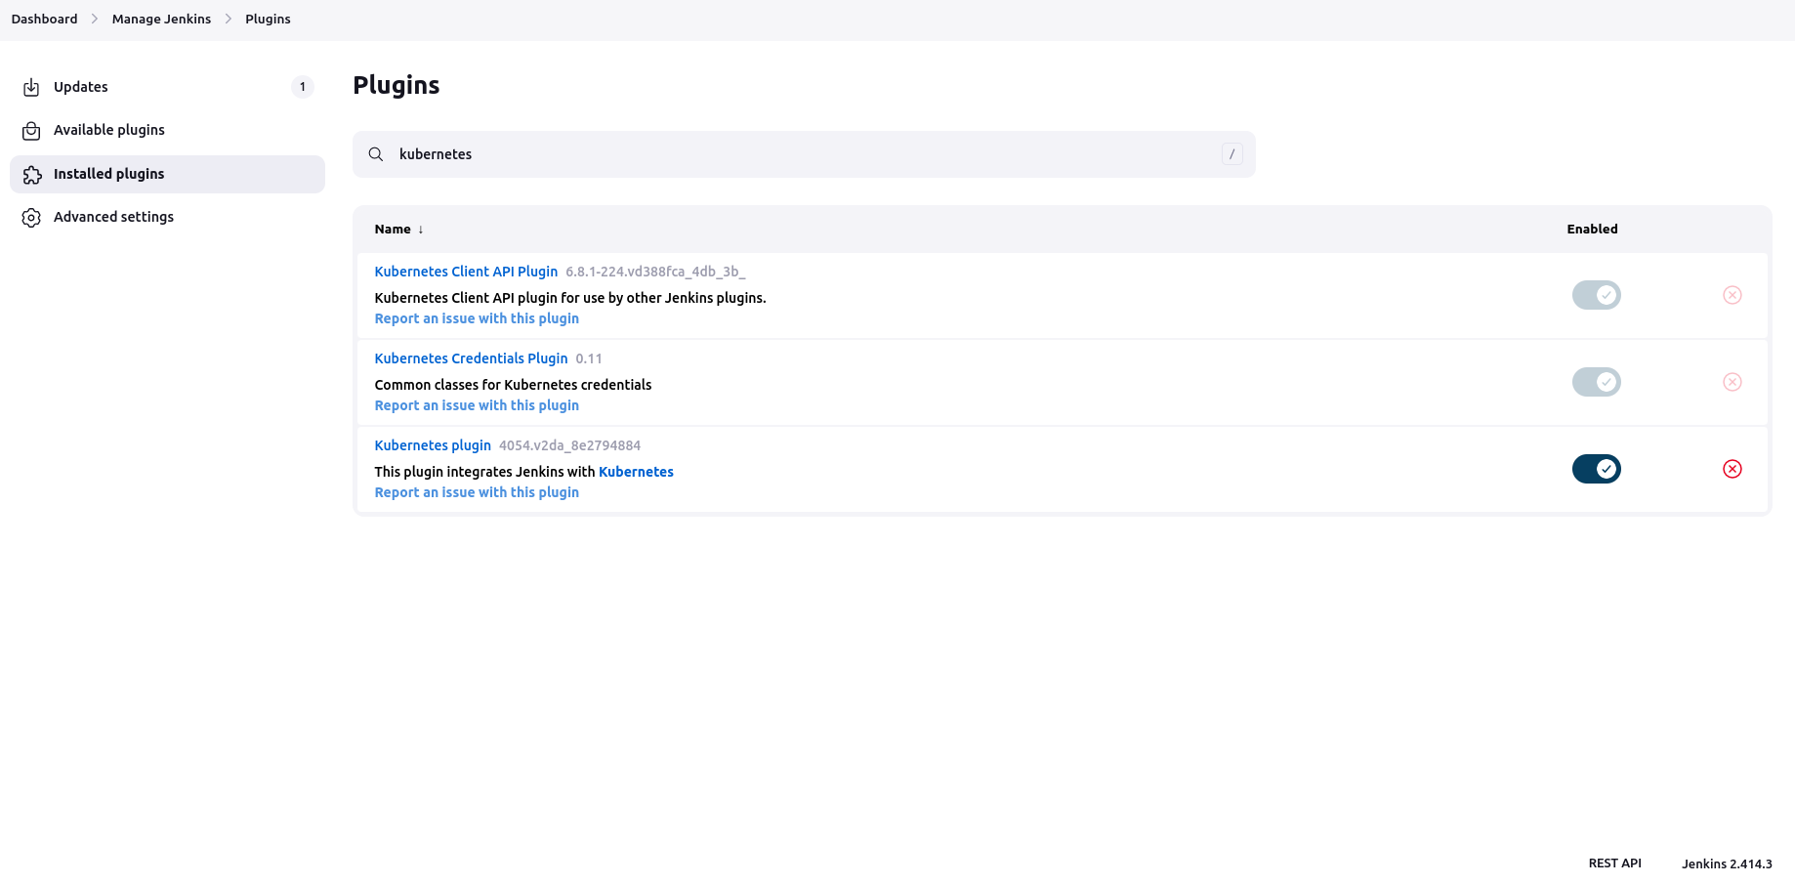Image resolution: width=1795 pixels, height=884 pixels.
Task: Open Kubernetes plugin name link
Action: pyautogui.click(x=433, y=445)
